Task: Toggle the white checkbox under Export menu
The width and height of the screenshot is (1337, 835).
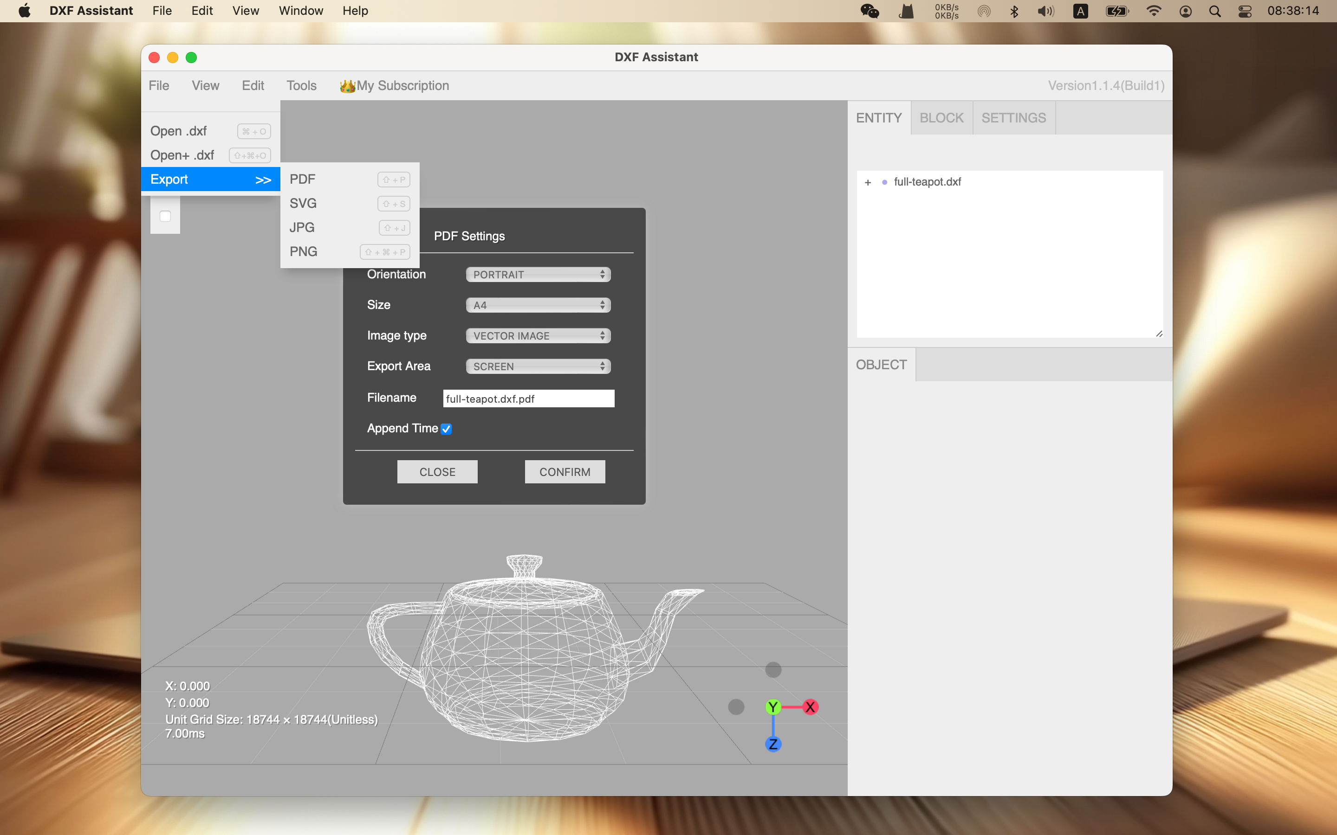Action: pyautogui.click(x=165, y=216)
